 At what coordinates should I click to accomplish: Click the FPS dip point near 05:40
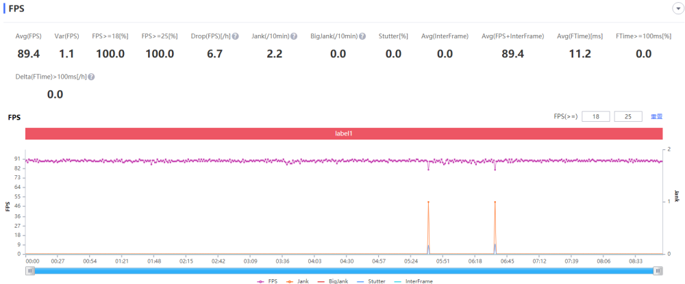tap(428, 169)
